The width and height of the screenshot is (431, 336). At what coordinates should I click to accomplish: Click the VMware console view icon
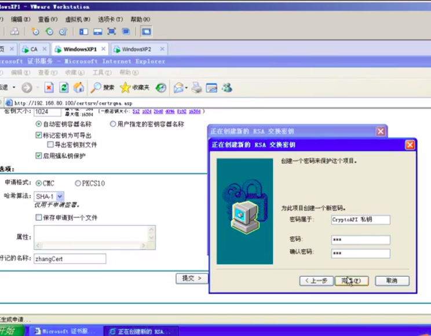click(146, 32)
